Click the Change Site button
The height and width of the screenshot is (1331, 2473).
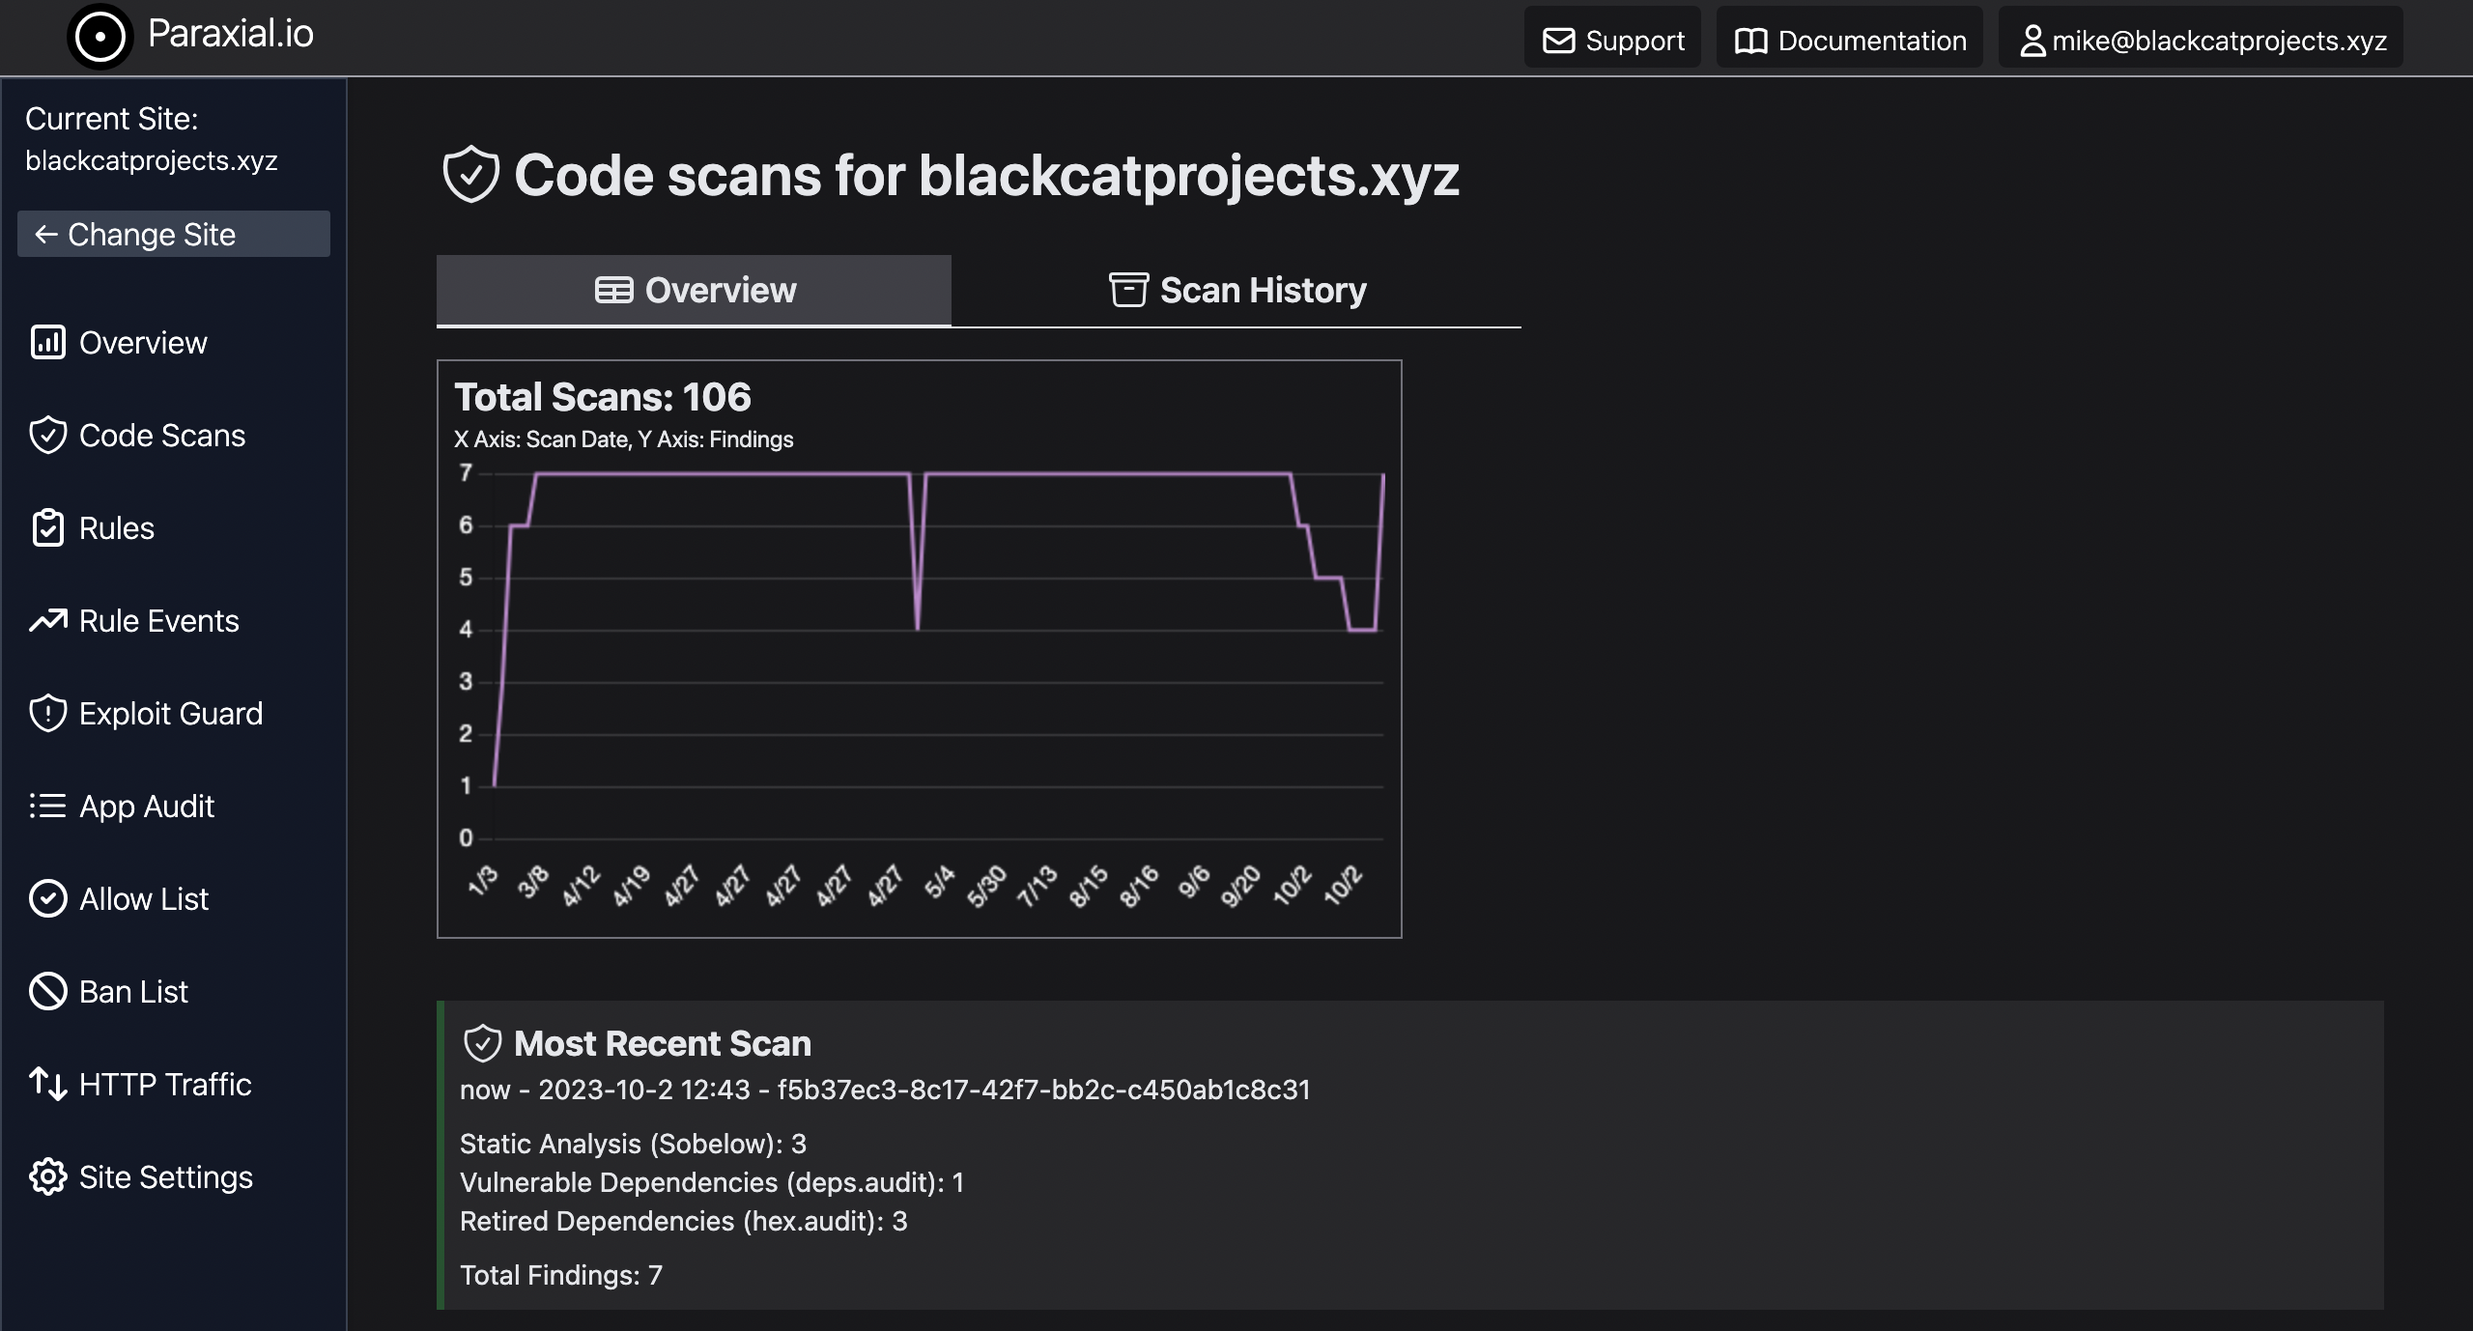[174, 234]
